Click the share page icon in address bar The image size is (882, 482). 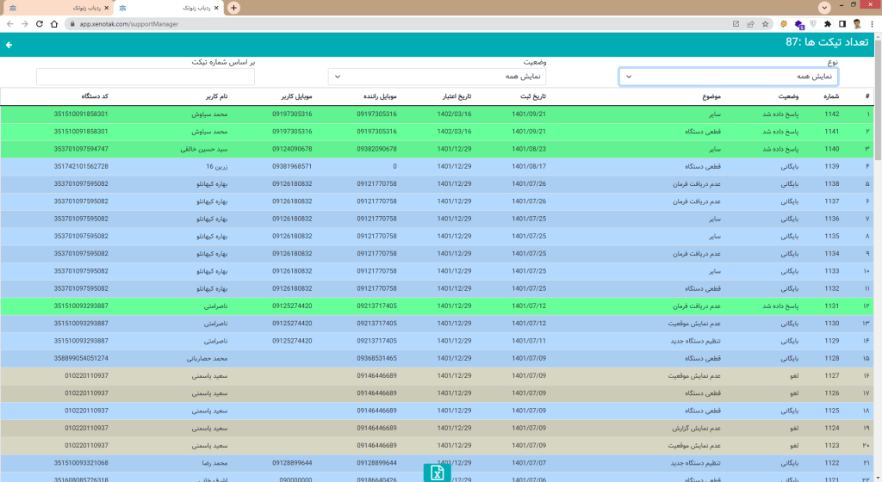tap(751, 24)
